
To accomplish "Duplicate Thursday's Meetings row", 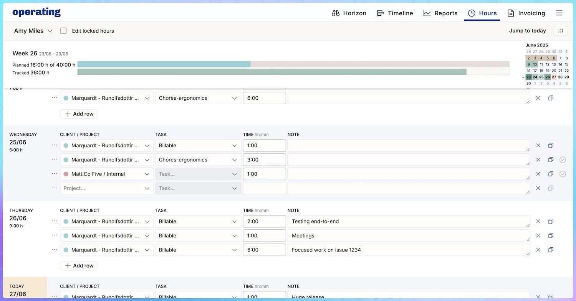I will [x=551, y=236].
